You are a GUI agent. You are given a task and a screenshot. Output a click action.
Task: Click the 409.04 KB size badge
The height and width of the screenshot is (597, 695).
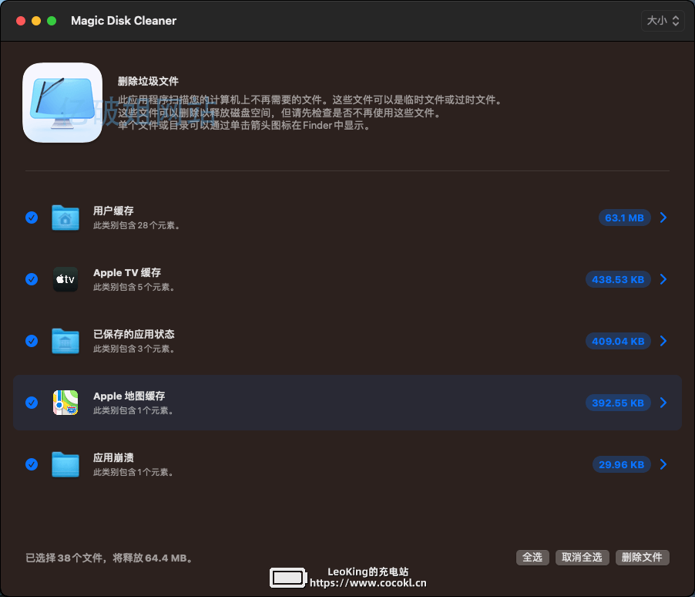[618, 342]
